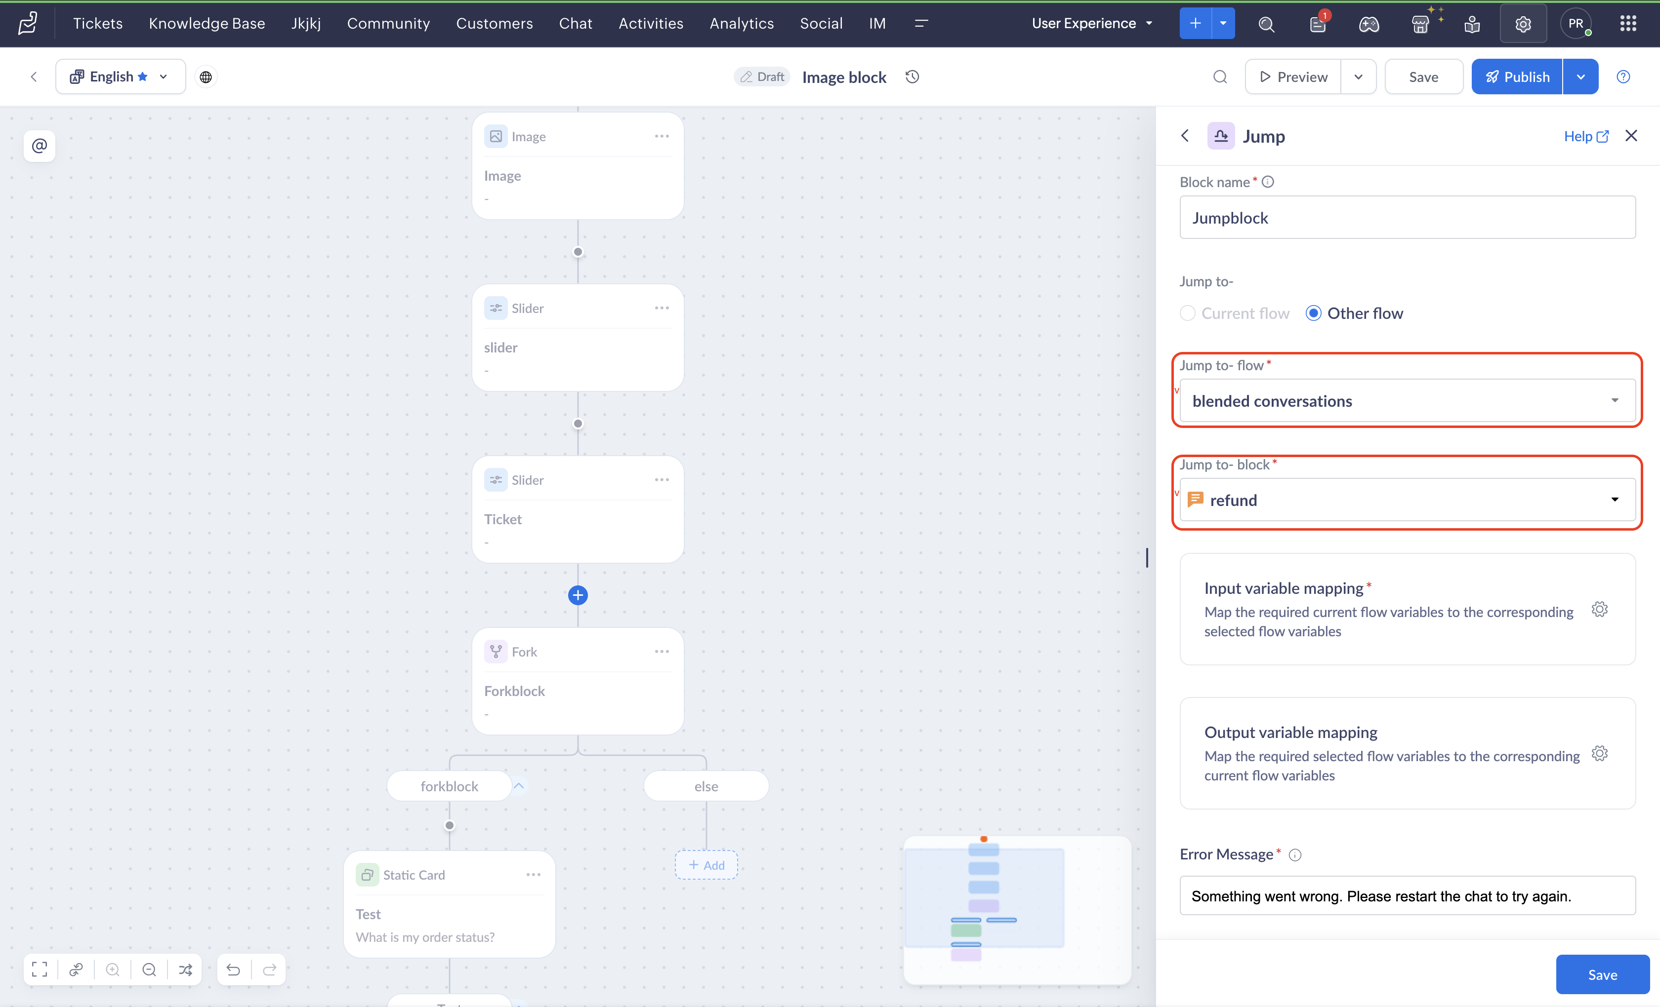Collapse the forkblock branch chevron

coord(519,785)
